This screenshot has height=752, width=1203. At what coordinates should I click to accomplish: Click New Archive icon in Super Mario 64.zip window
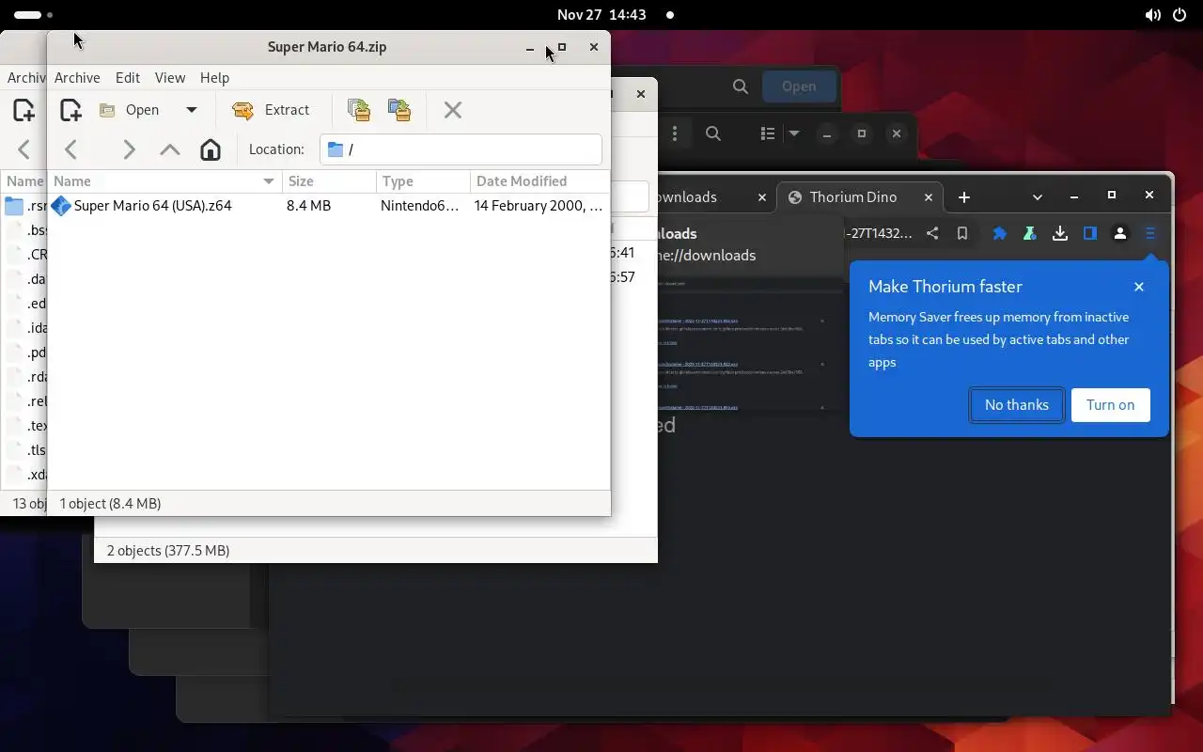(70, 110)
